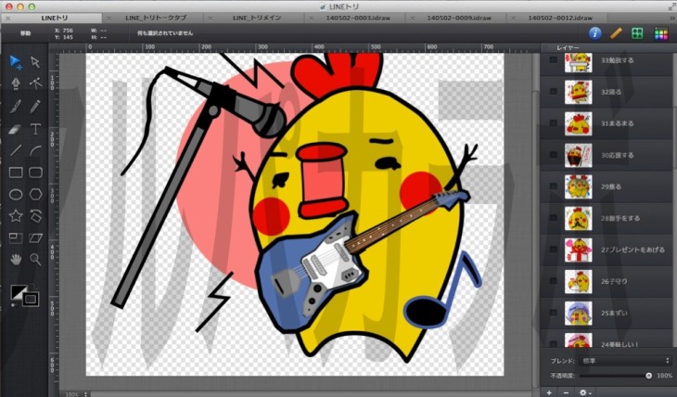Select the Move selection tool (blue arrow)
Image resolution: width=677 pixels, height=397 pixels.
pos(16,62)
